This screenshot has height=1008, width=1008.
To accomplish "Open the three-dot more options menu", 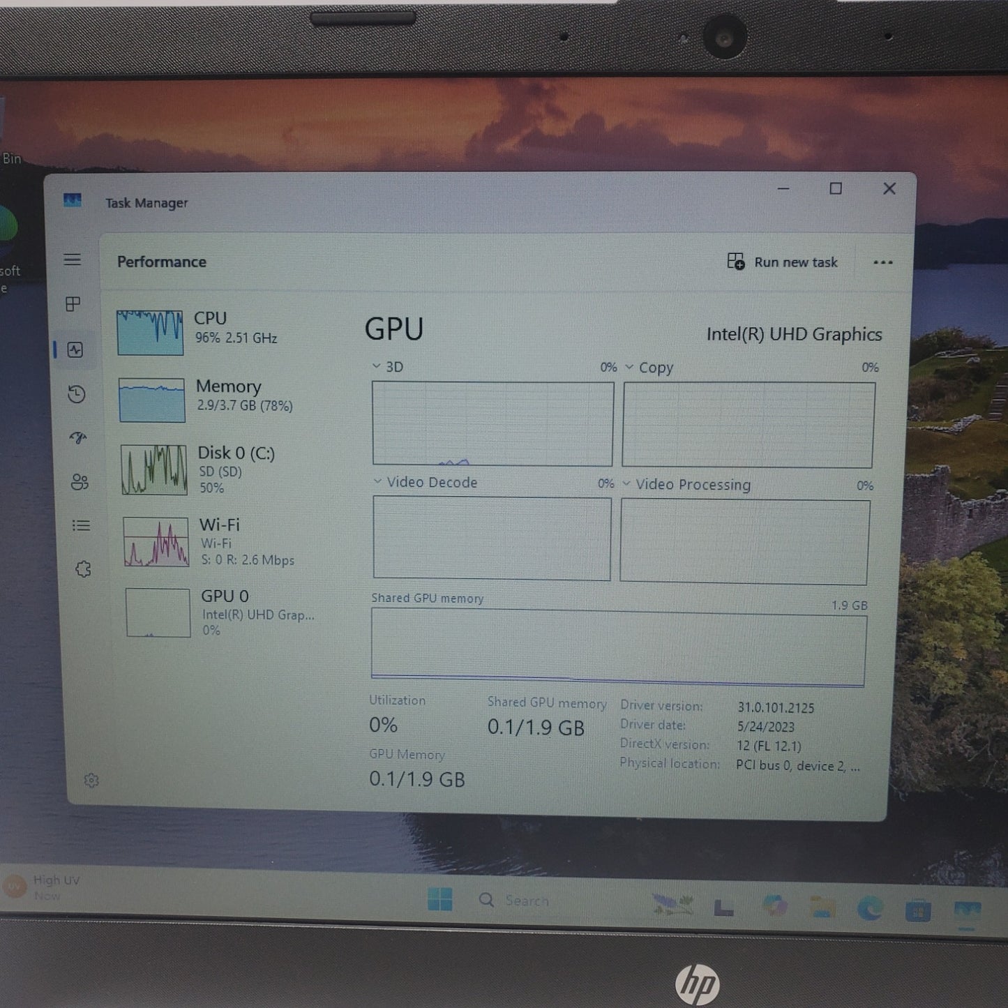I will click(x=883, y=263).
